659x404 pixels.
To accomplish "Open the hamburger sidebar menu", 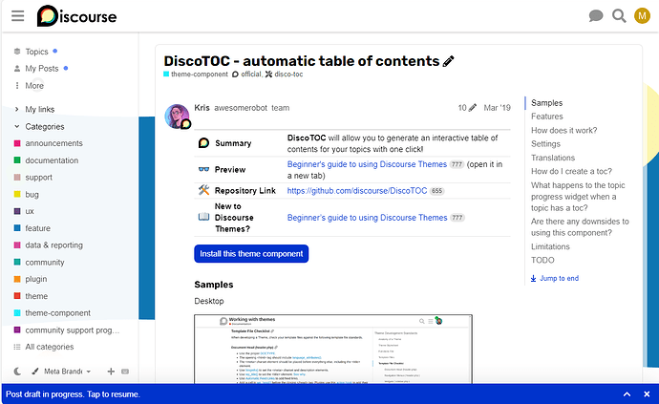I will point(17,16).
